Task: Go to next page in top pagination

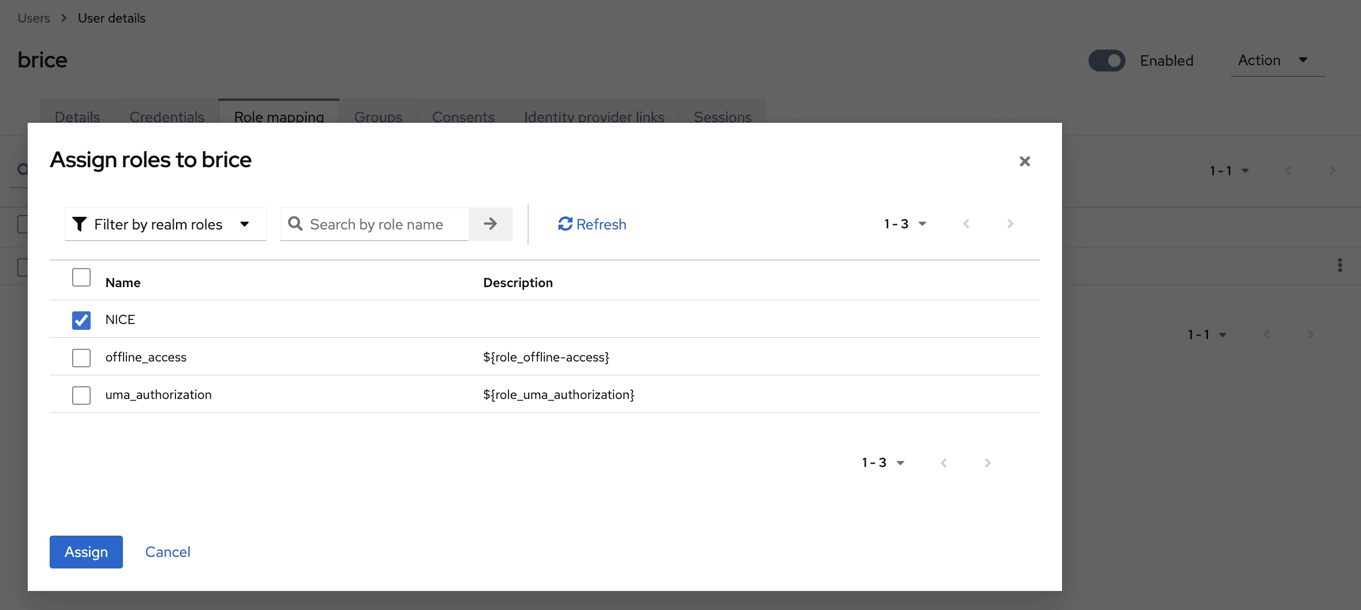Action: 1009,224
